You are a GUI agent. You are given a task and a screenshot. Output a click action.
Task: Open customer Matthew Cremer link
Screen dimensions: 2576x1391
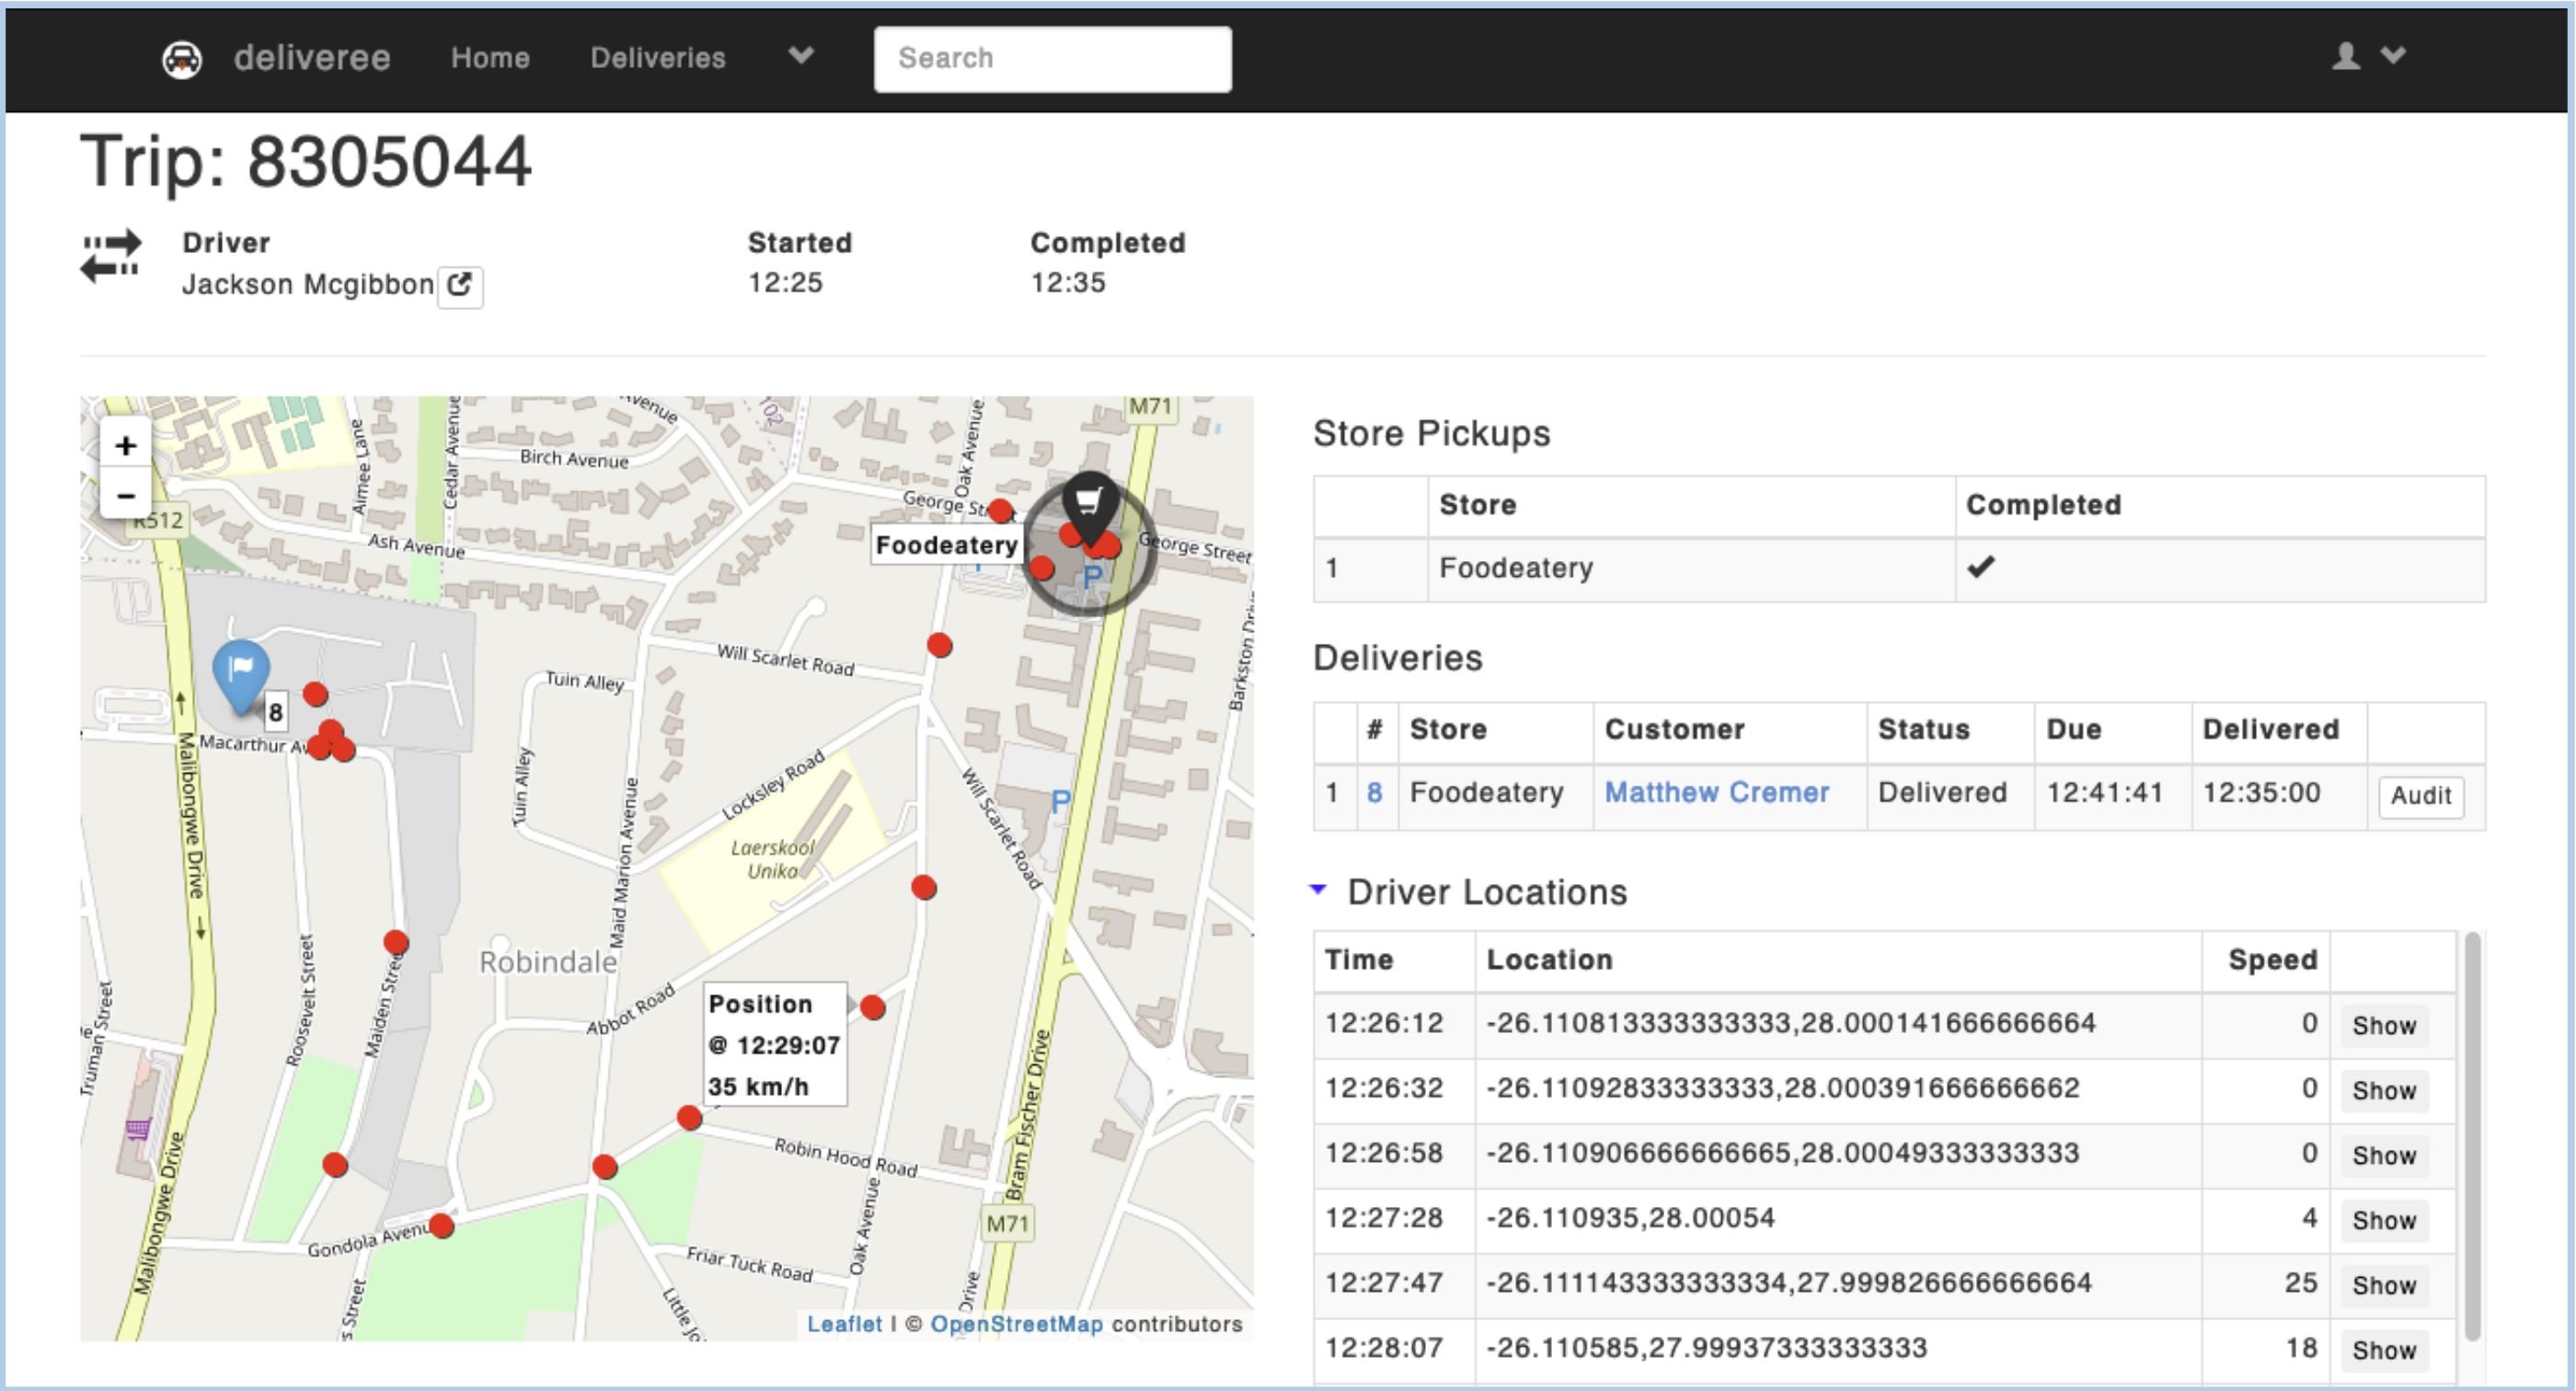coord(1716,793)
